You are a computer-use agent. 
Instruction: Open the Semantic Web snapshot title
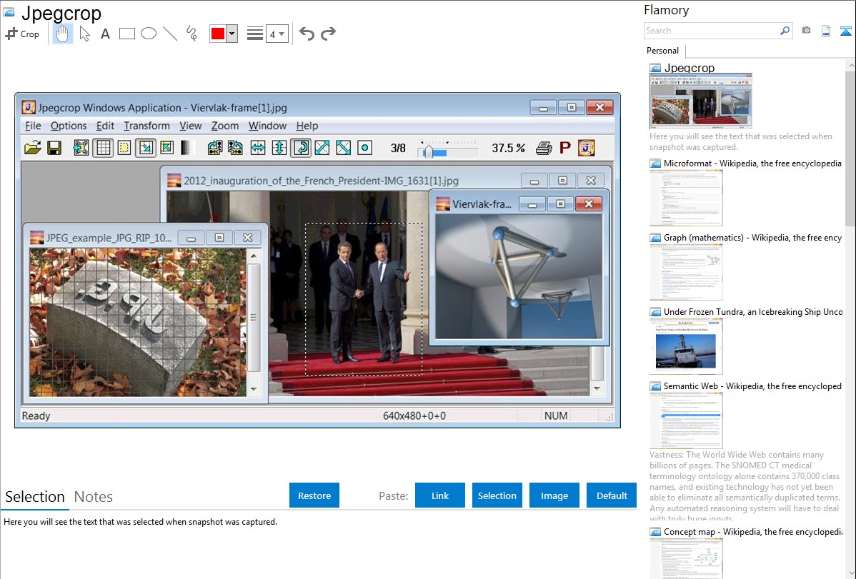coord(752,386)
